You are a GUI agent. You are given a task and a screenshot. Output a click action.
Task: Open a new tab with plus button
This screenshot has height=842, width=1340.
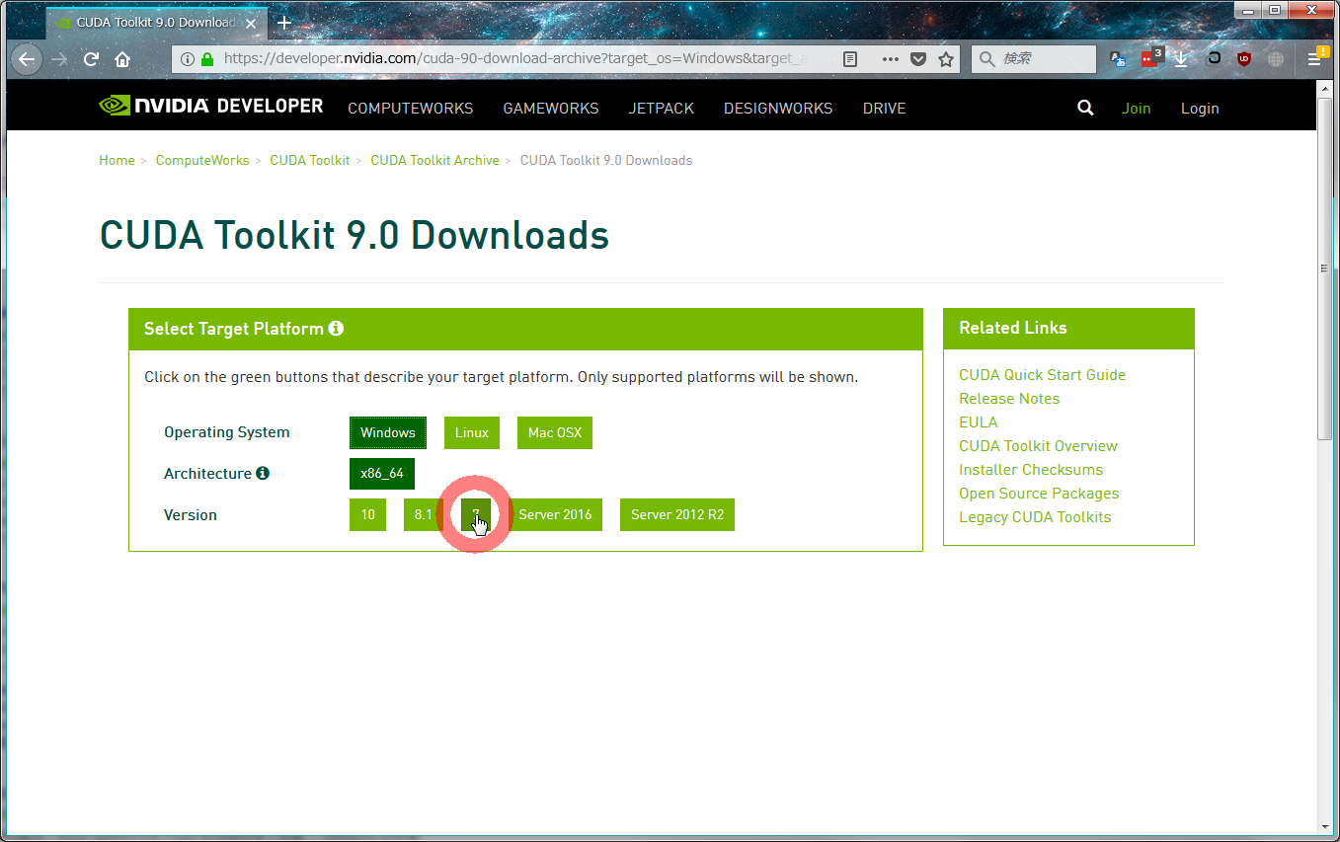[284, 22]
